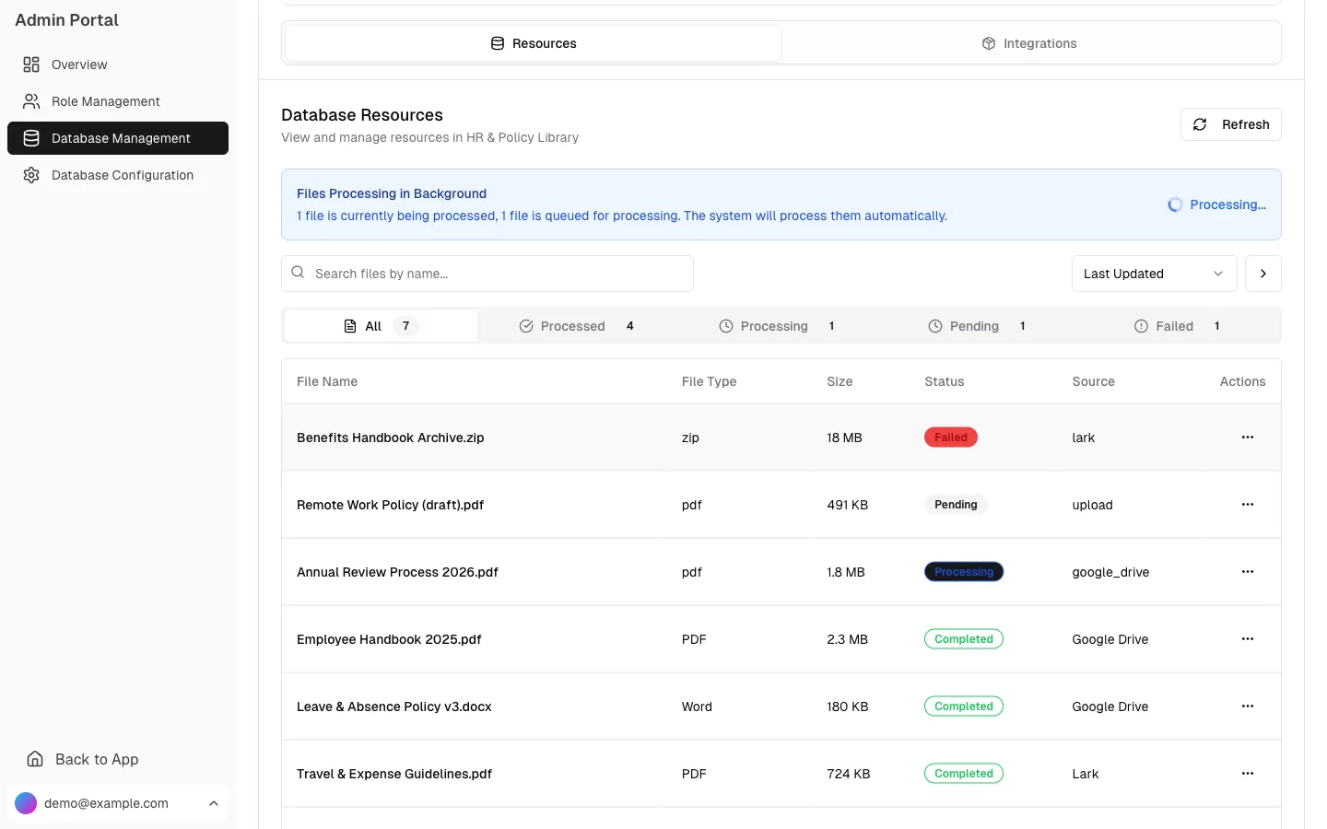Click the blue Processing status badge

pos(964,572)
